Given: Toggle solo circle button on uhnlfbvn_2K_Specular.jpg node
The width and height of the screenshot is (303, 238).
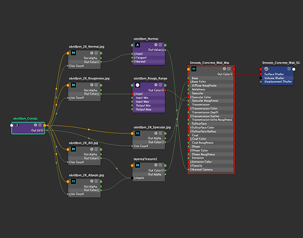Looking at the screenshot, I should (x=156, y=133).
